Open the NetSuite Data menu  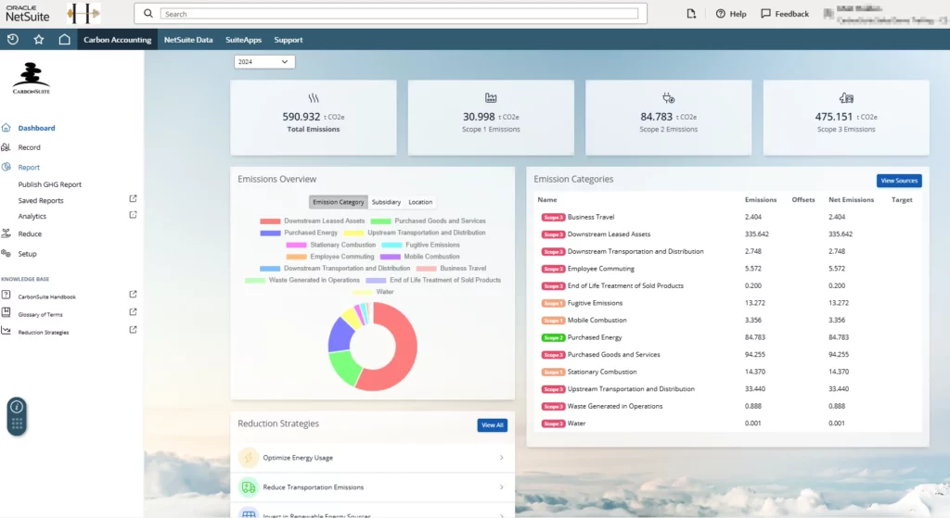click(188, 39)
